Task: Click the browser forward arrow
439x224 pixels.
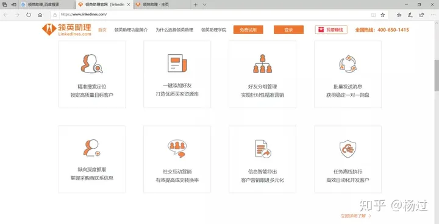Action: tap(17, 15)
